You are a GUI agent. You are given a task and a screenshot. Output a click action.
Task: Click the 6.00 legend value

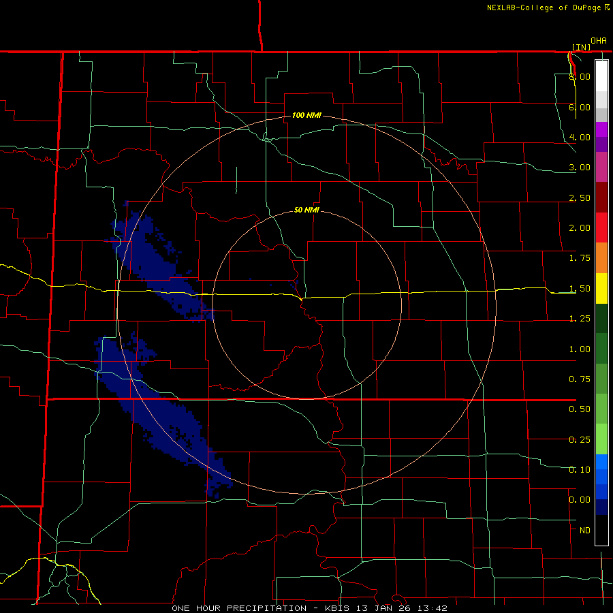(x=580, y=107)
